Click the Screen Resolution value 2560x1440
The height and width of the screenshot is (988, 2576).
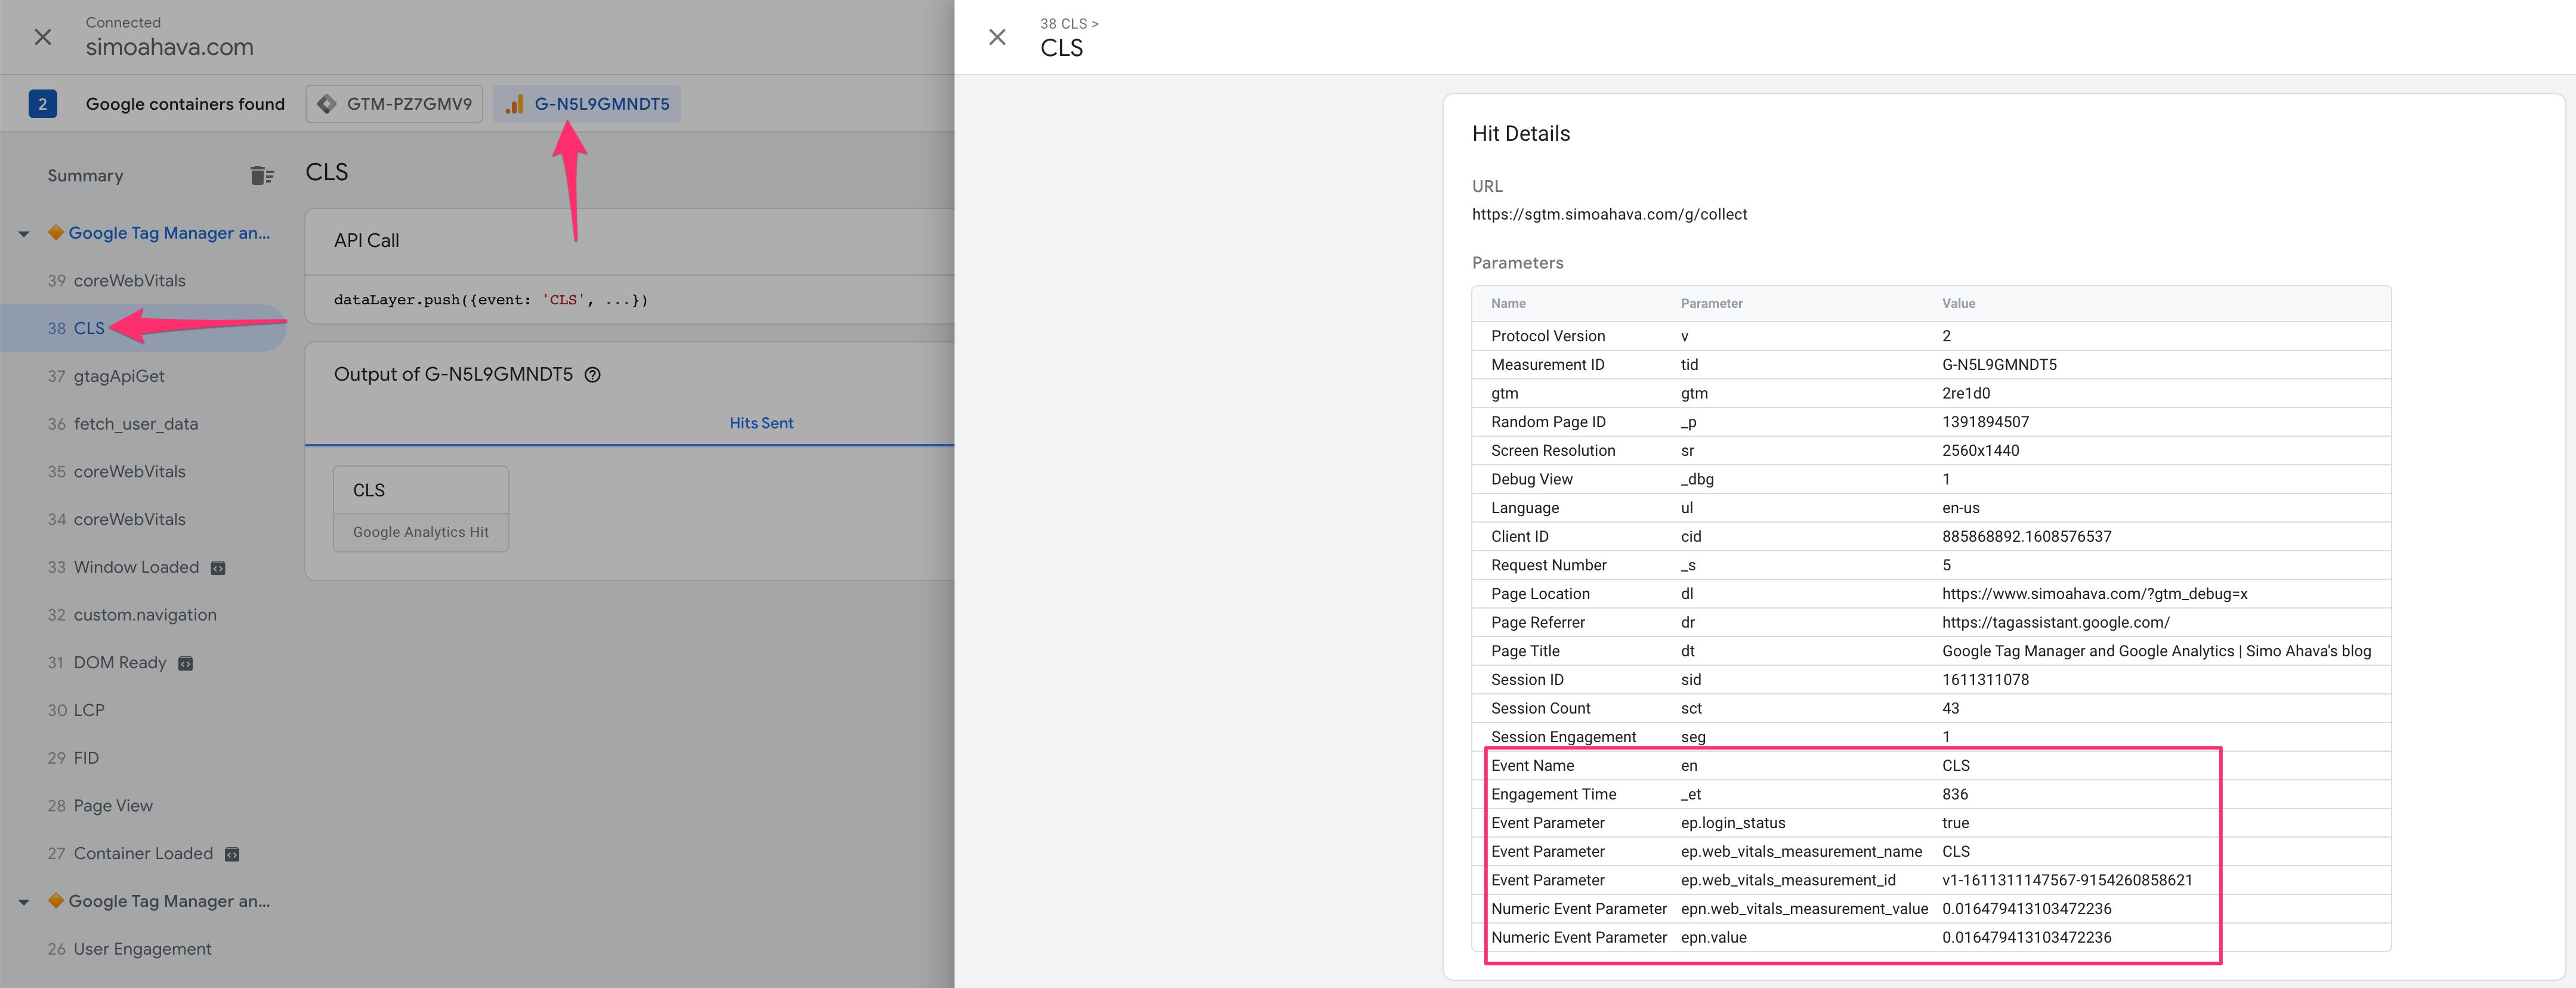[x=1980, y=451]
